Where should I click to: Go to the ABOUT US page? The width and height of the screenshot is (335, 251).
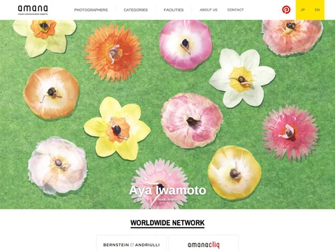[x=208, y=10]
